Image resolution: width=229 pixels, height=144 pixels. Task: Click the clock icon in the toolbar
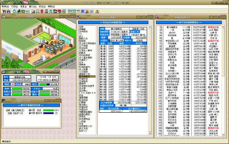coord(15,11)
